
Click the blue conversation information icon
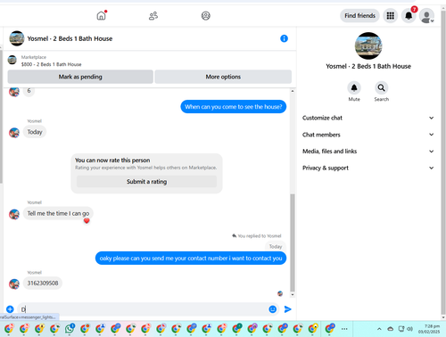[x=284, y=38]
